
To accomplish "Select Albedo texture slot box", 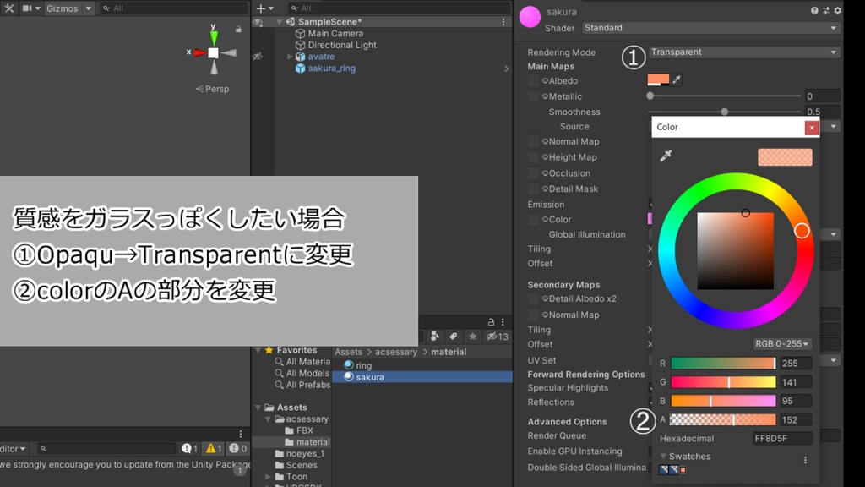I will pyautogui.click(x=533, y=80).
